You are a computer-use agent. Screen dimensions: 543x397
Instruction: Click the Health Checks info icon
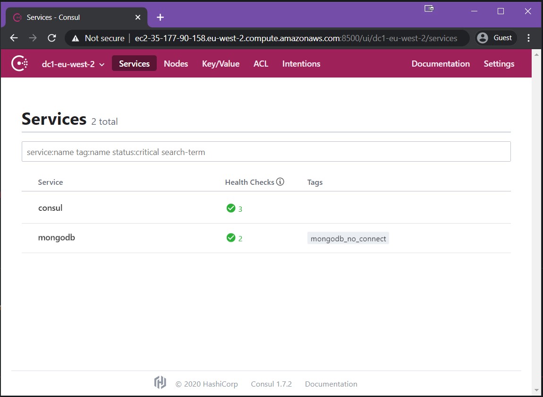280,181
